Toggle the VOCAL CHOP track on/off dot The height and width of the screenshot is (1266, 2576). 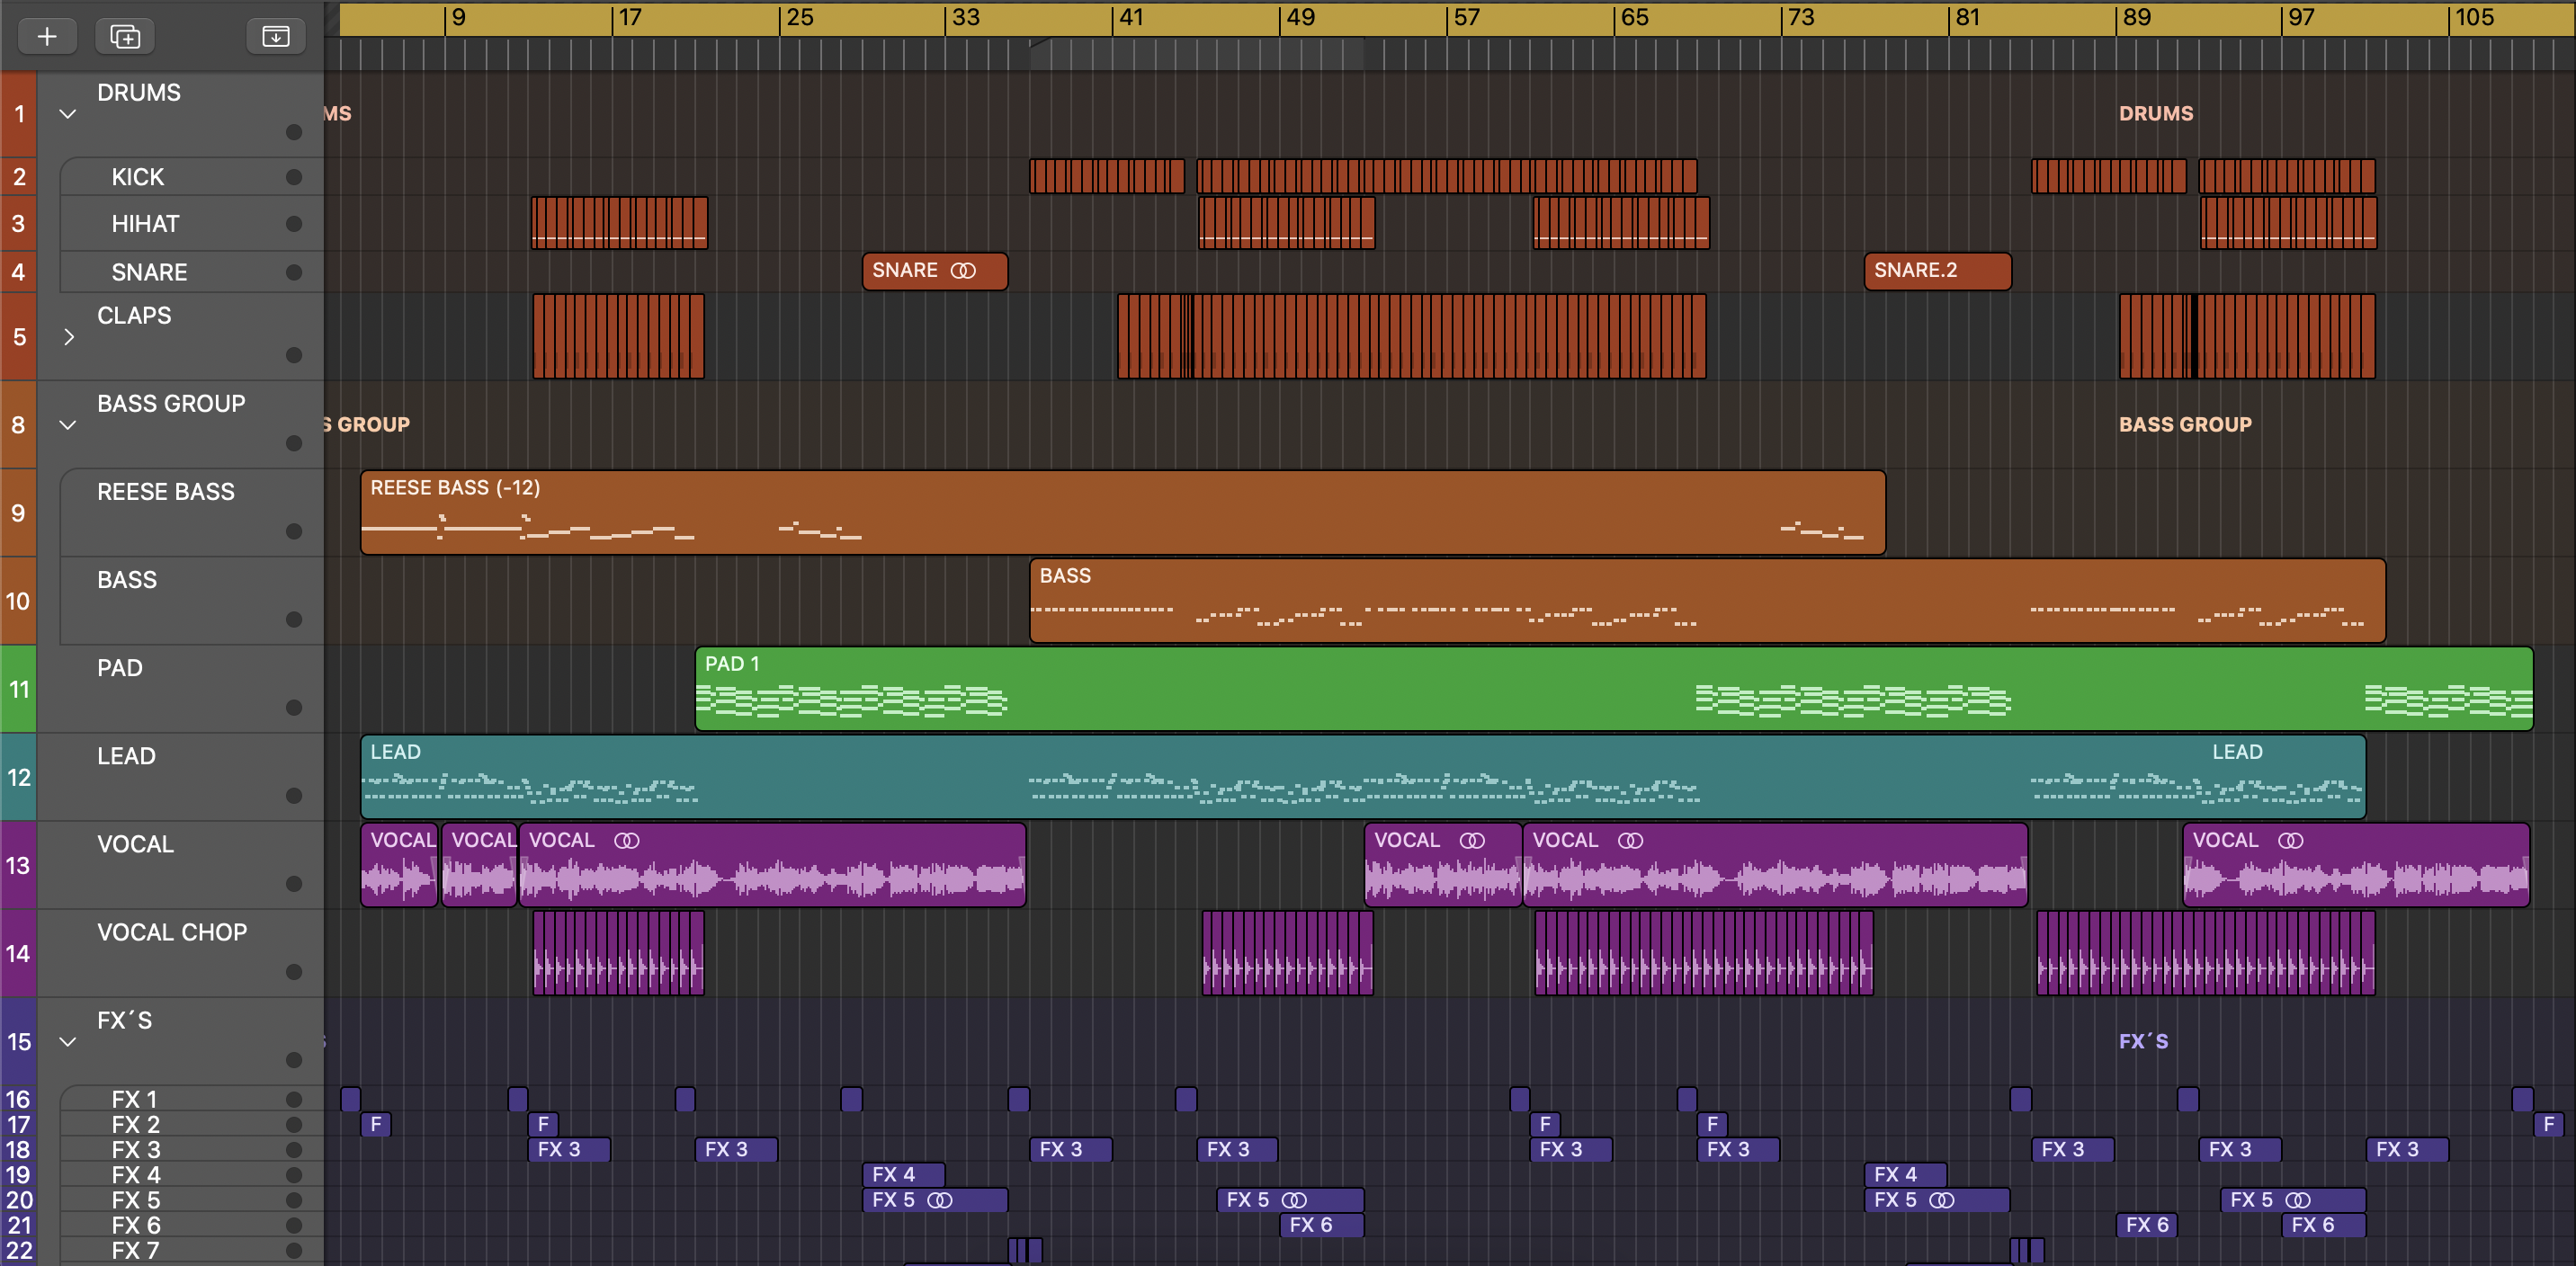click(294, 972)
